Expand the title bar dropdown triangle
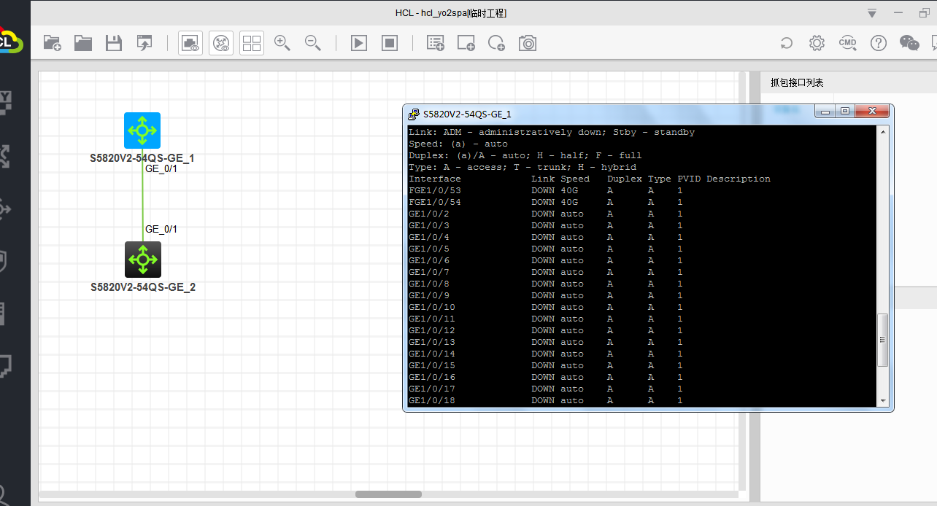Screen dimensions: 937x506 point(871,13)
